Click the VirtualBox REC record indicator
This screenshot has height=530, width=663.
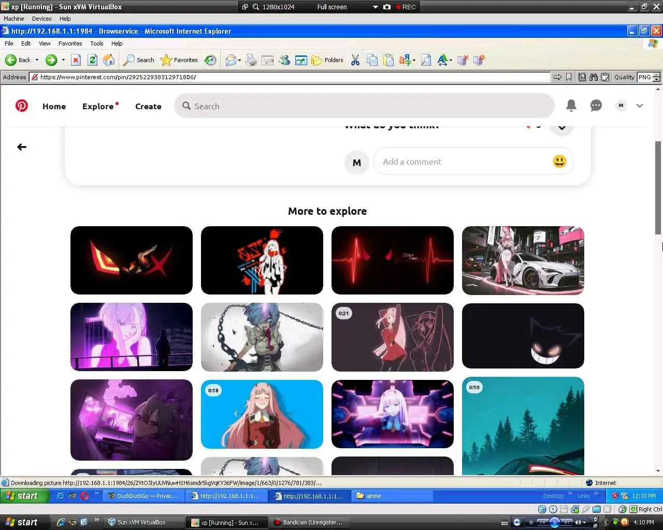tap(406, 7)
